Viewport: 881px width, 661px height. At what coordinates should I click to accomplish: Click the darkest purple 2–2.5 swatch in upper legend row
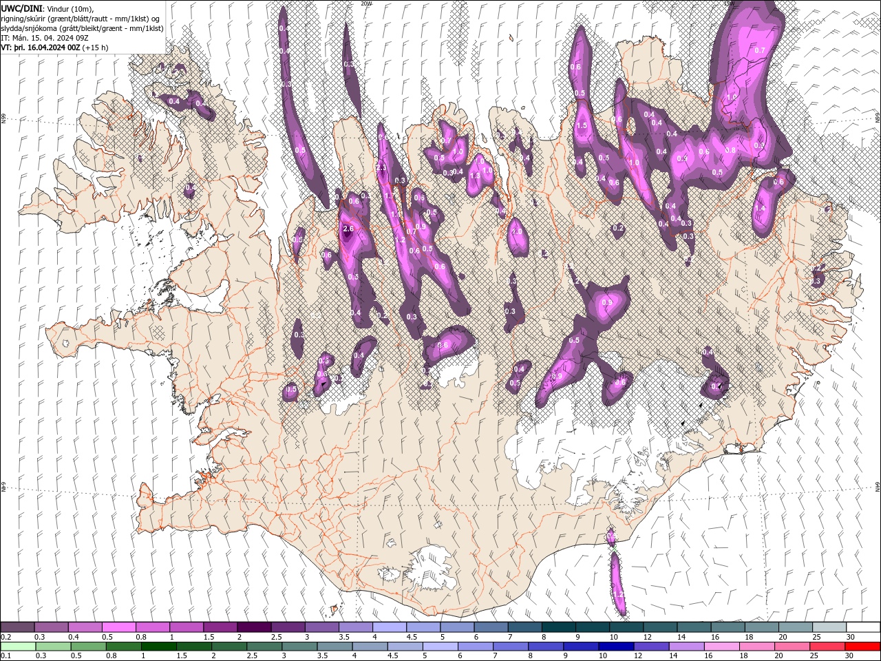(x=254, y=627)
